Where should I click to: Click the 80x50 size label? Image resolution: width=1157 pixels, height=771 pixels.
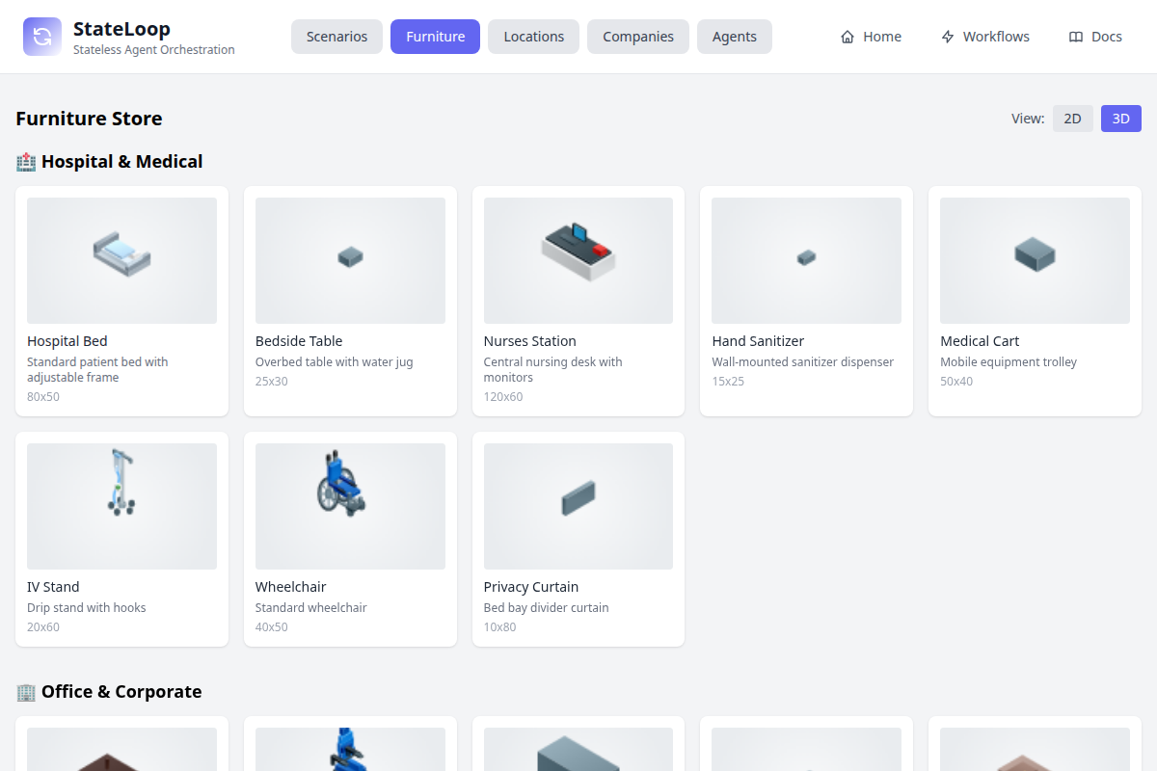tap(43, 396)
